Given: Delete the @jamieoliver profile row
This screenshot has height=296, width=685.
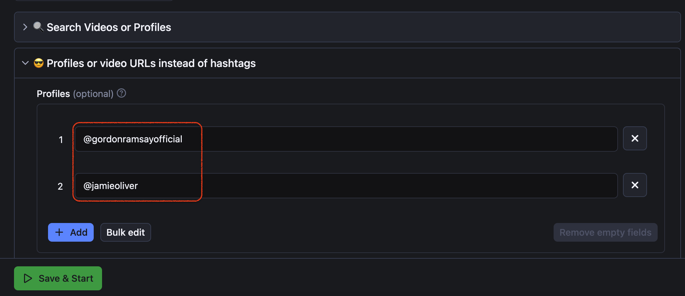Looking at the screenshot, I should [x=635, y=185].
